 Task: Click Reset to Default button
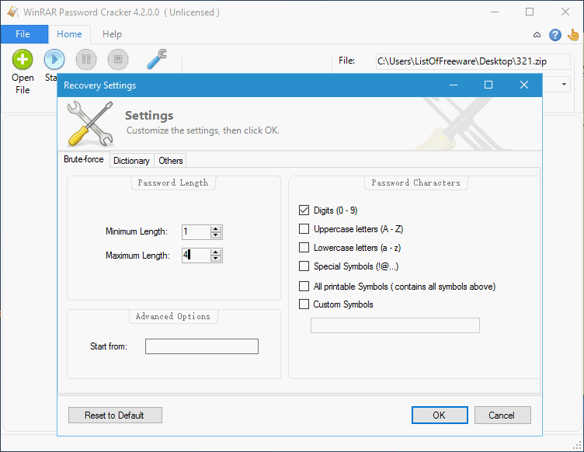(x=115, y=415)
